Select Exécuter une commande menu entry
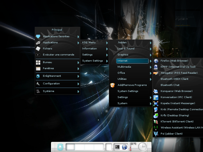 point(58,55)
